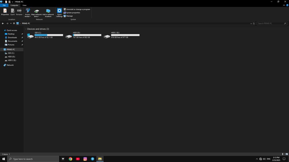289x162 pixels.
Task: Open System properties from the ribbon
Action: 72,13
